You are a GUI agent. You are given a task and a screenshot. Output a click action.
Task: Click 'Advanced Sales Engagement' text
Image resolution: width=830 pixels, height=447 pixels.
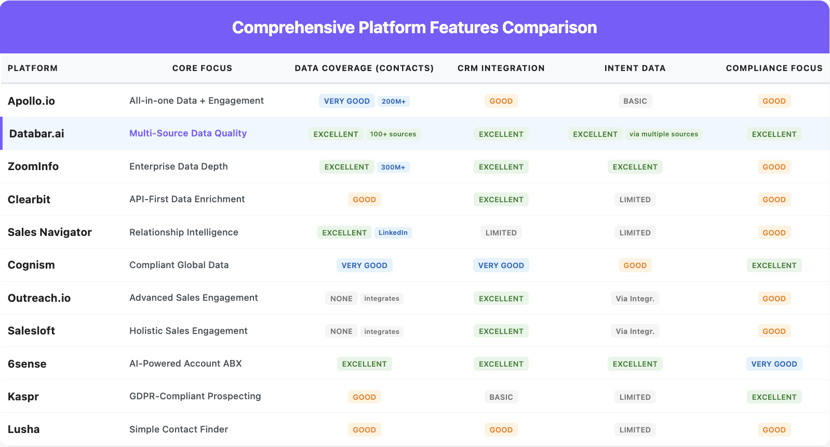tap(194, 298)
